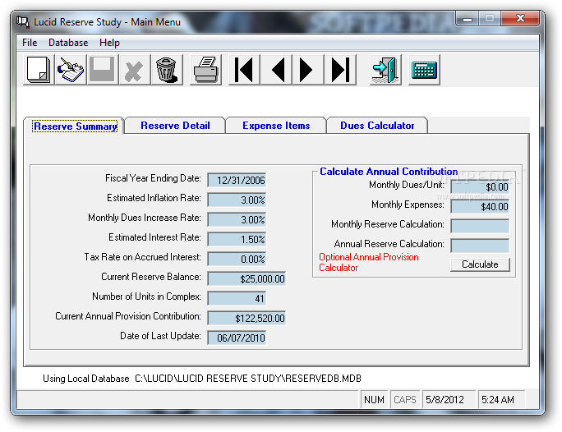Click the application icon in title bar

(x=22, y=22)
